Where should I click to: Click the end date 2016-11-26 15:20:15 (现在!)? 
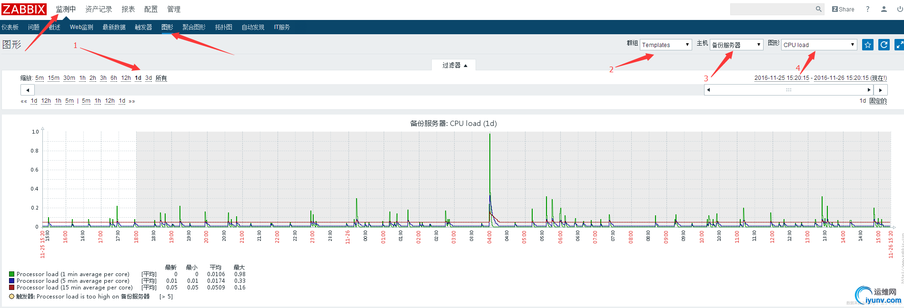point(850,78)
